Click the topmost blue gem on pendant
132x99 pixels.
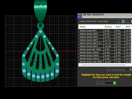coord(40,32)
